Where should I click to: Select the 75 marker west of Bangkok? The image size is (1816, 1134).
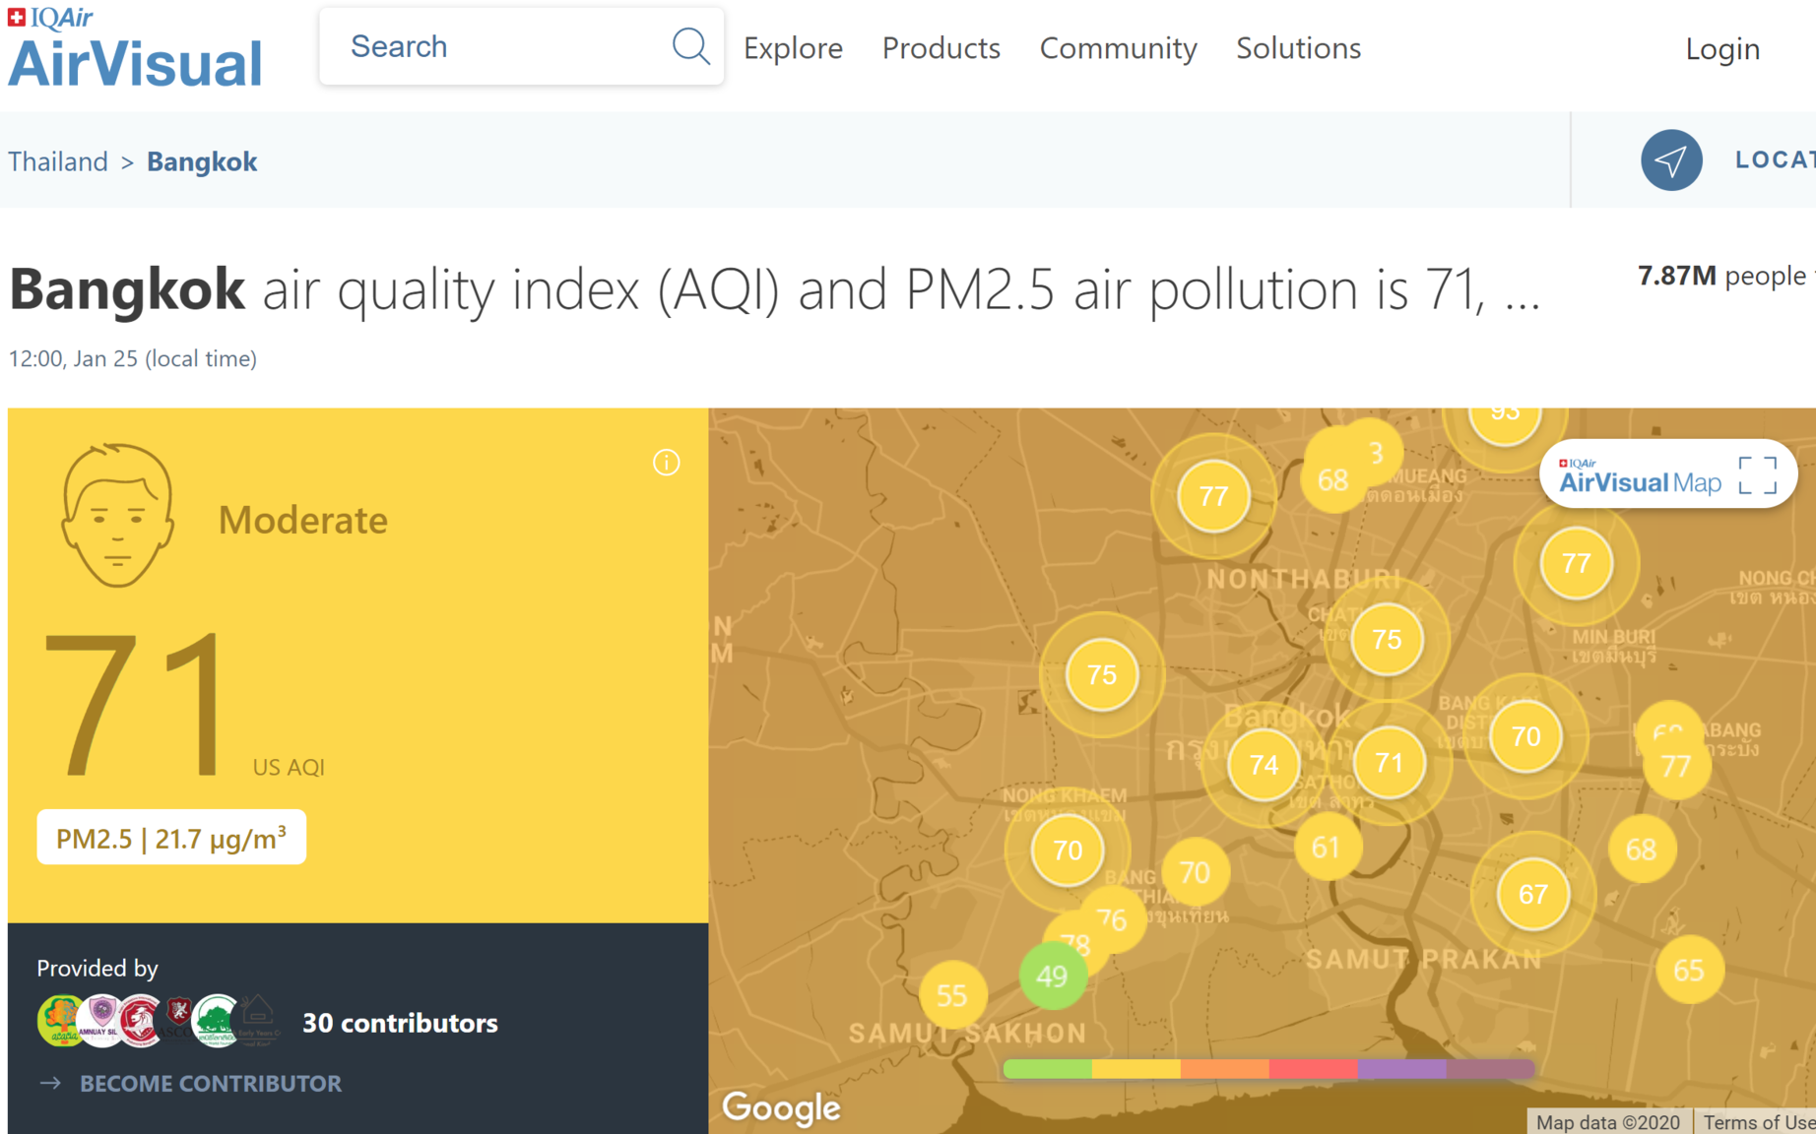click(x=1101, y=674)
